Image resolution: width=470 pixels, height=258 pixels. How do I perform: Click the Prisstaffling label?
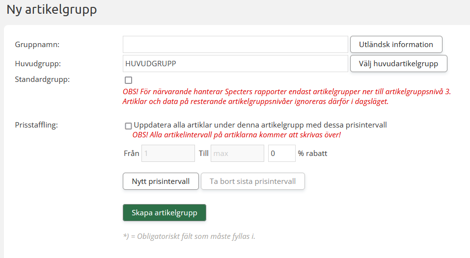click(x=36, y=125)
